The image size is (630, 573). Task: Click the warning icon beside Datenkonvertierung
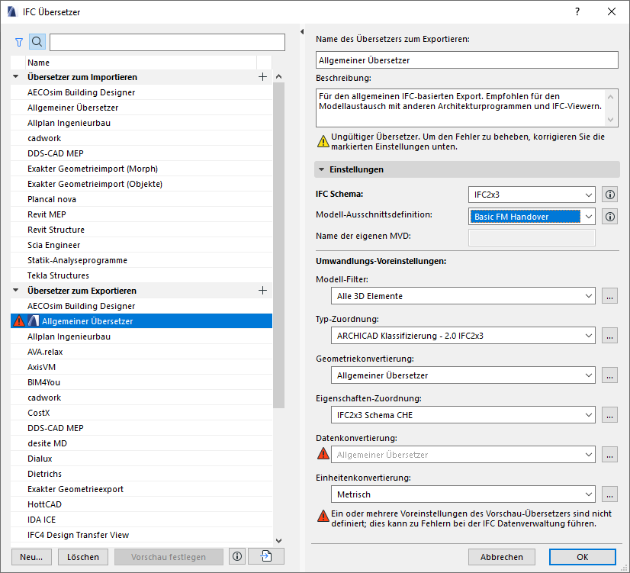point(323,454)
